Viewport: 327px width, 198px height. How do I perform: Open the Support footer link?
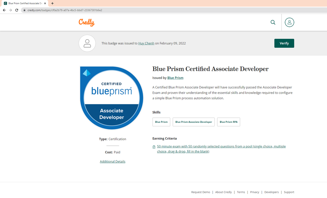289,192
